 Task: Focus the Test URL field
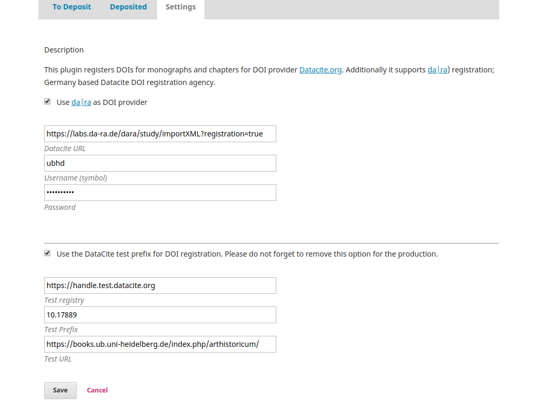coord(160,344)
